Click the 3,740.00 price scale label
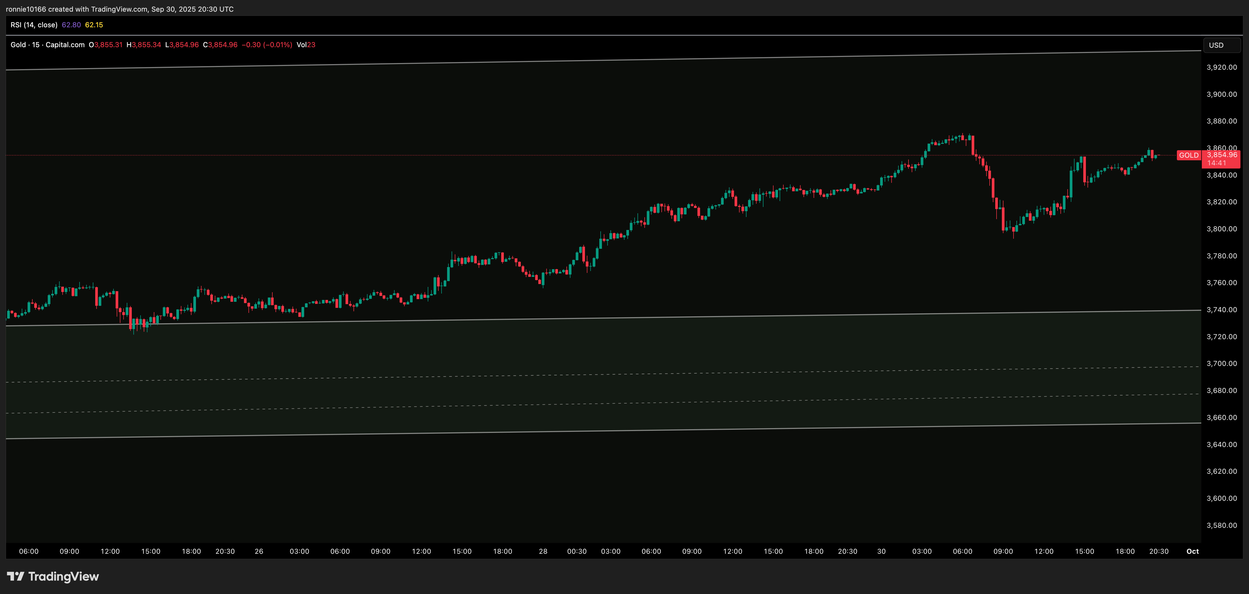Viewport: 1249px width, 594px height. (x=1221, y=310)
